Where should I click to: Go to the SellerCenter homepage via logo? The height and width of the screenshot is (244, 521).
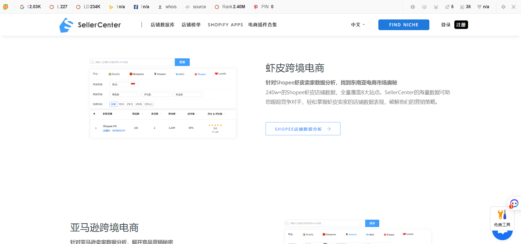pyautogui.click(x=90, y=25)
